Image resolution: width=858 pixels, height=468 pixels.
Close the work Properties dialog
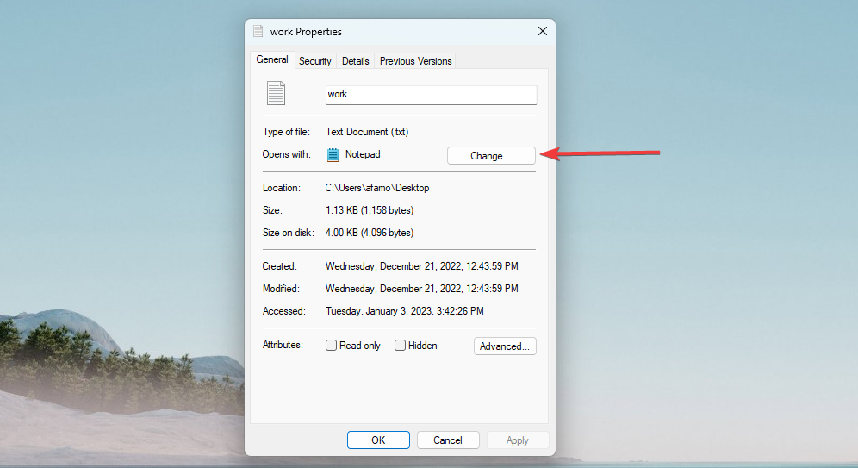tap(542, 31)
